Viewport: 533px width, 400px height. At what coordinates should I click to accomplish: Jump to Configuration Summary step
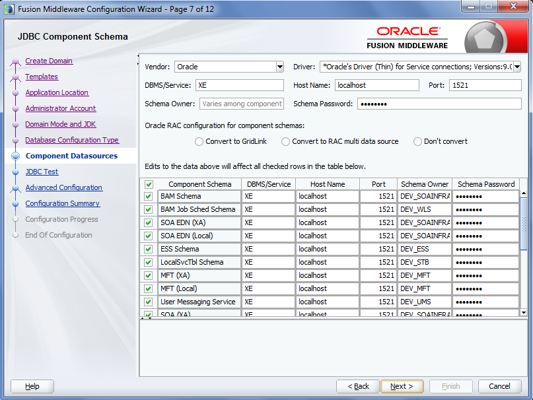(63, 203)
